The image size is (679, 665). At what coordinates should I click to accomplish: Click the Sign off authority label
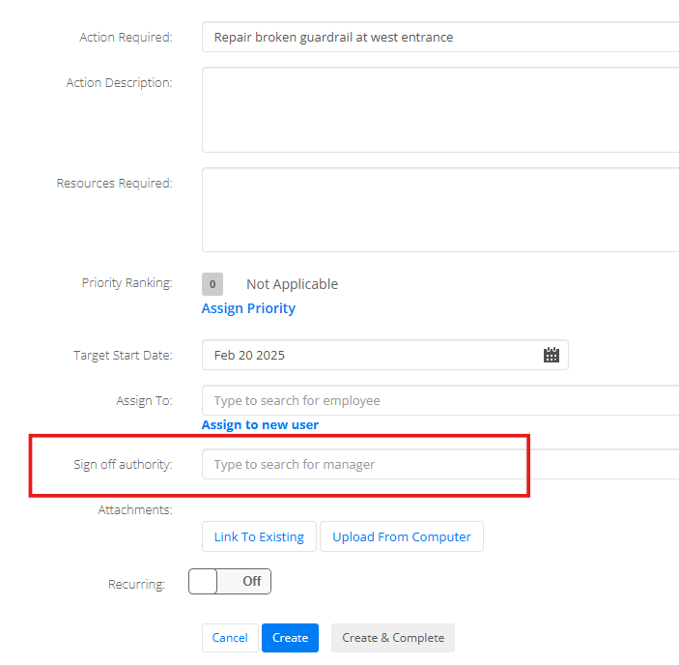point(123,464)
